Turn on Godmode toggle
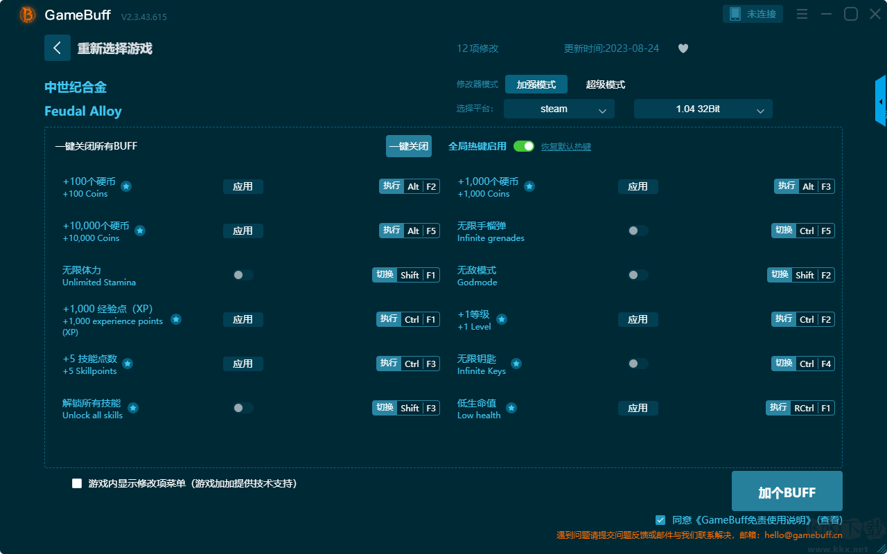The image size is (887, 554). [x=638, y=275]
